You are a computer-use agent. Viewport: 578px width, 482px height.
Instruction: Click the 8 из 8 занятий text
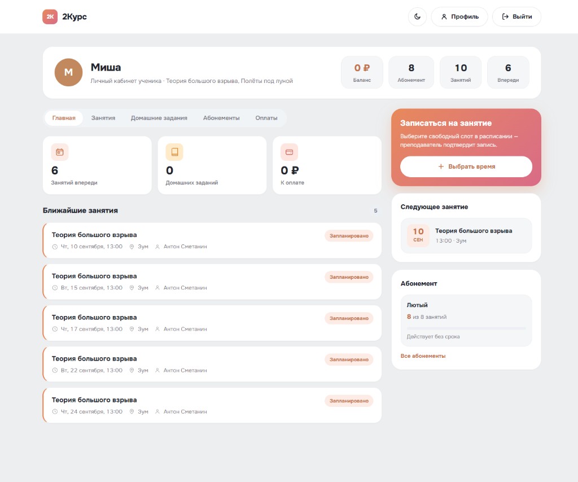[427, 317]
